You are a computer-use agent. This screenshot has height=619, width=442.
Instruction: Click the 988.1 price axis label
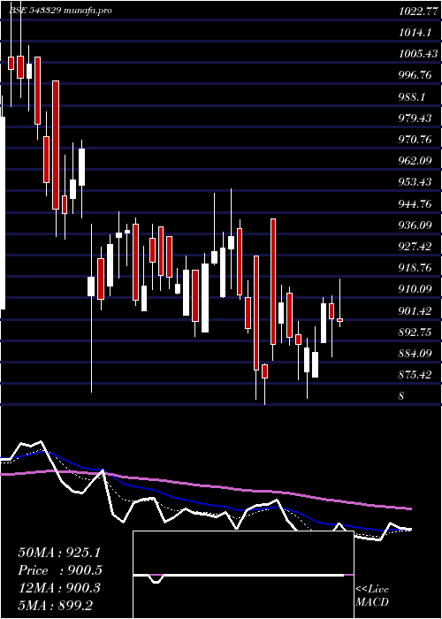click(x=412, y=96)
